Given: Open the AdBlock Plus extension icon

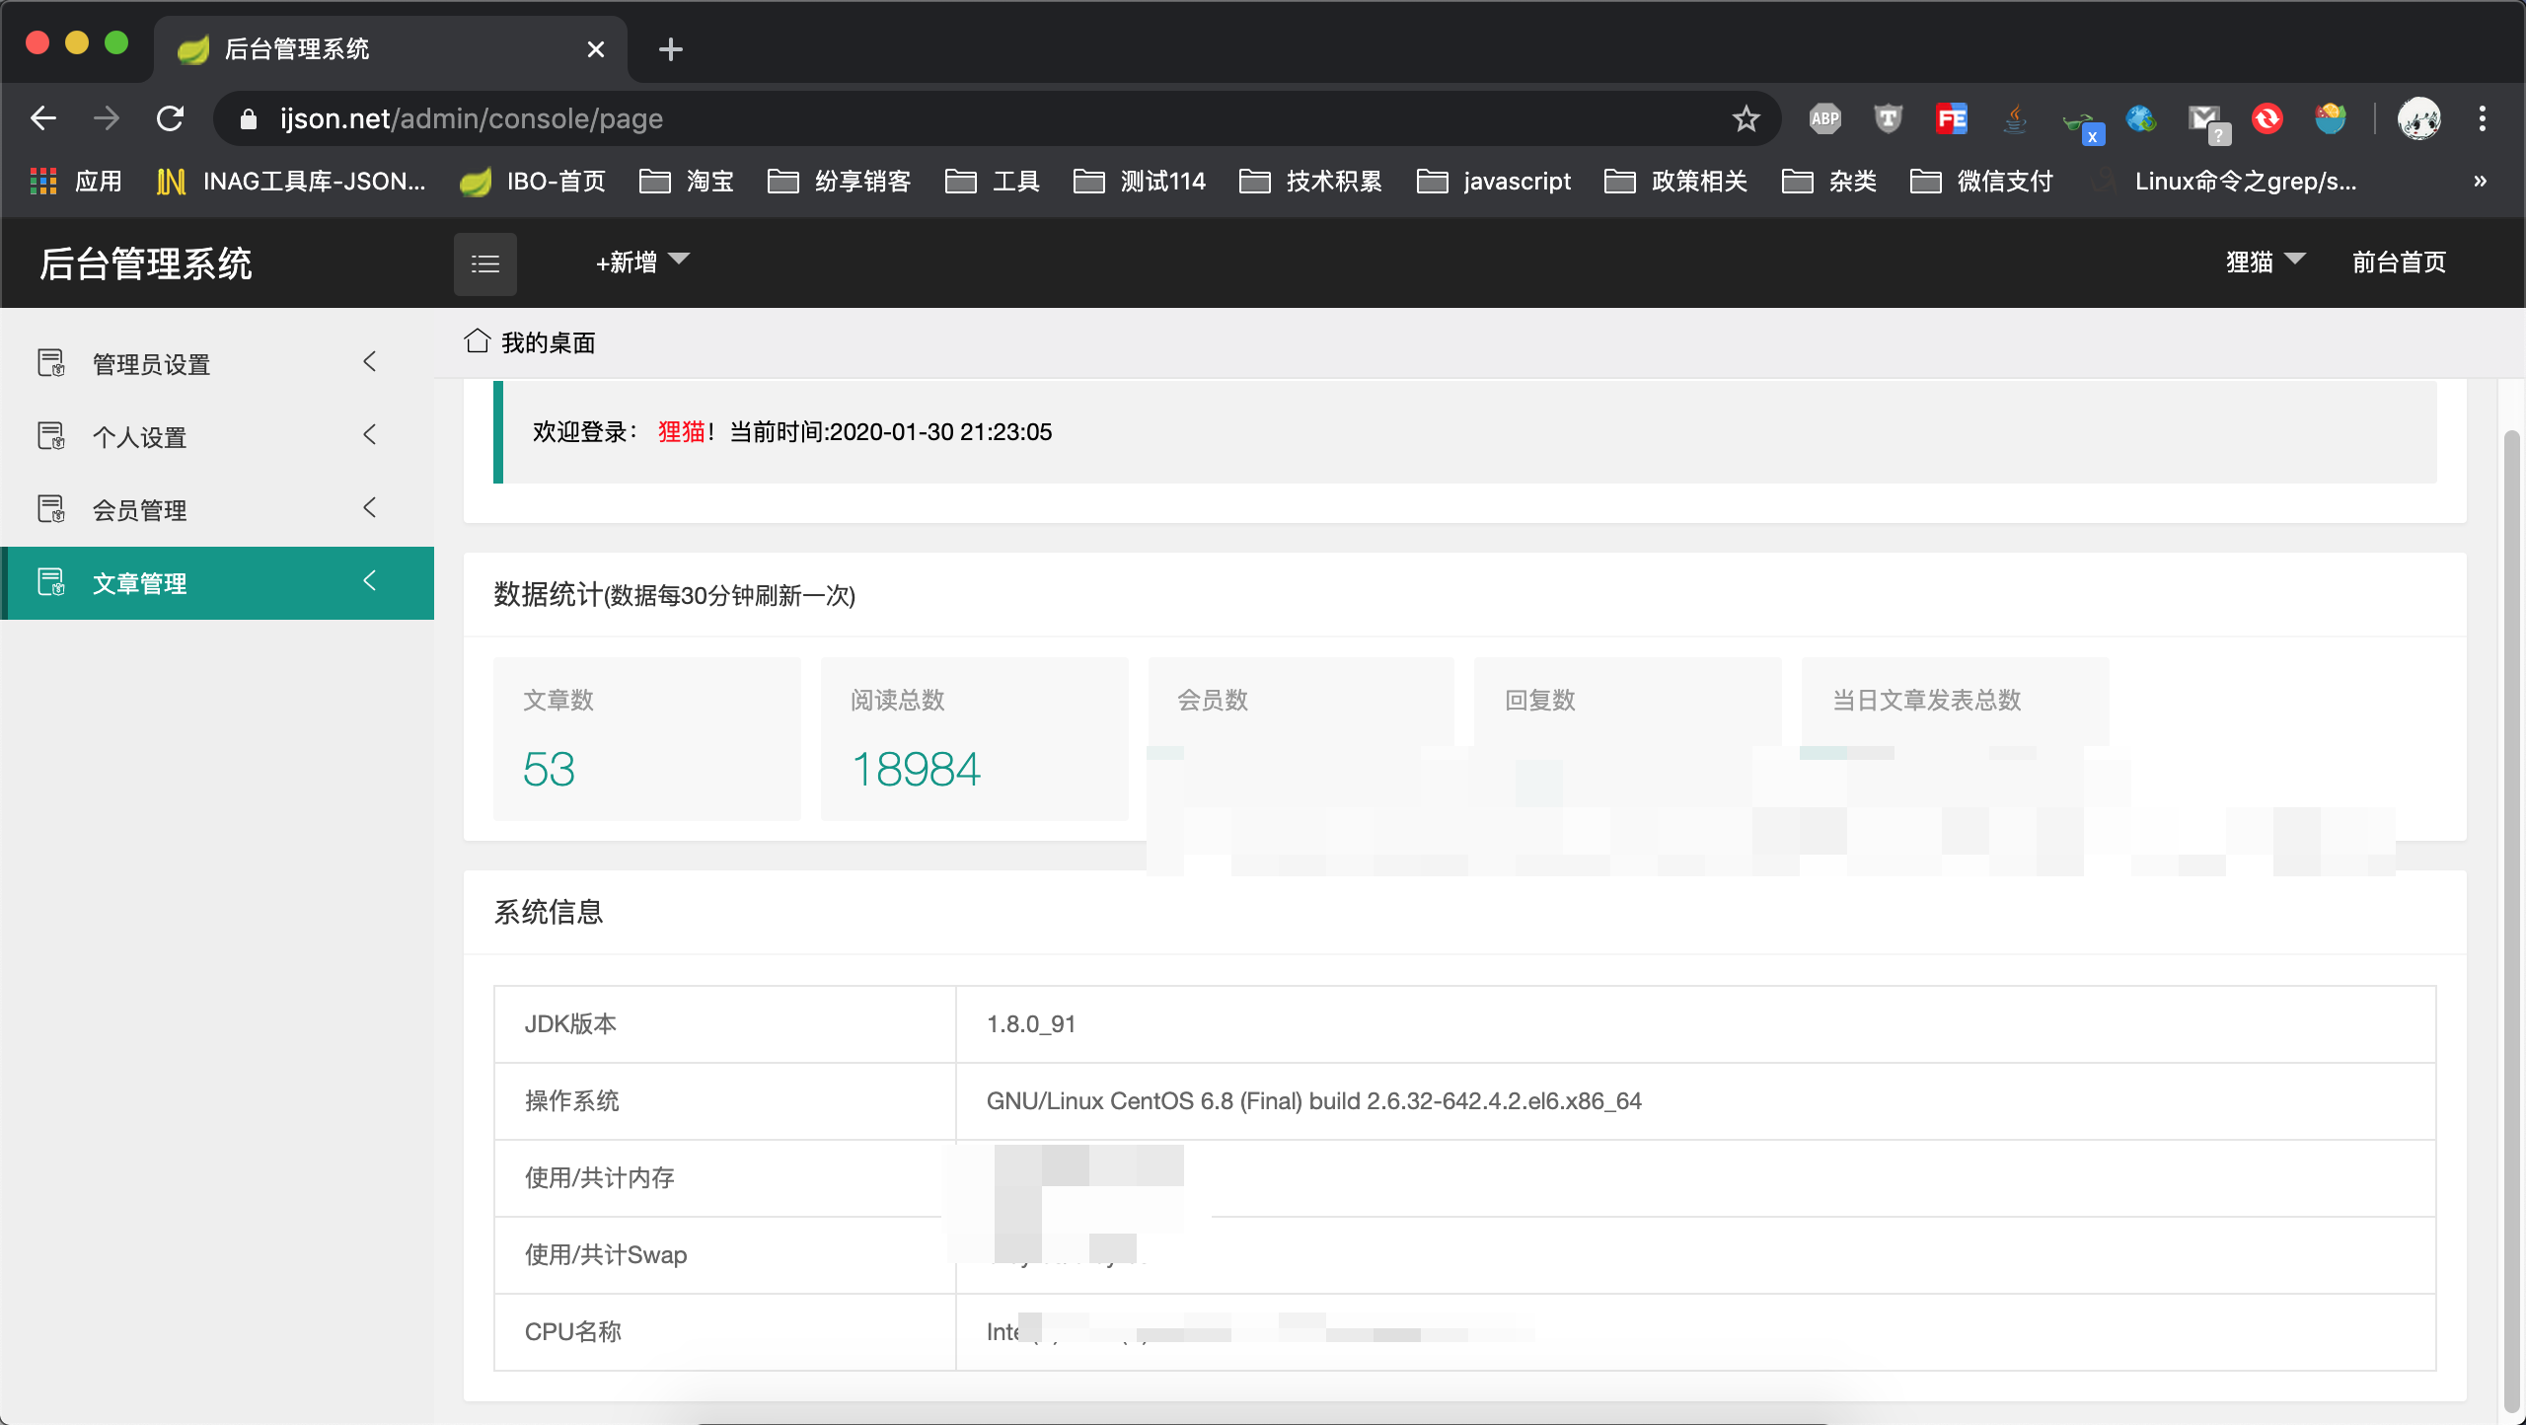Looking at the screenshot, I should pyautogui.click(x=1824, y=119).
